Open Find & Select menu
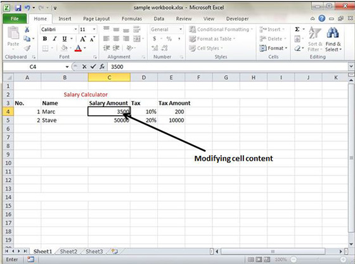 333,39
